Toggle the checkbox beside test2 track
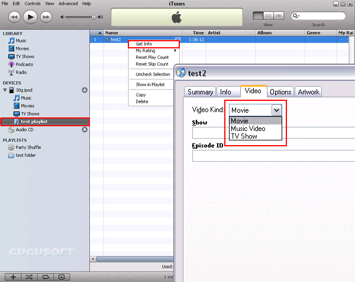 tap(107, 40)
